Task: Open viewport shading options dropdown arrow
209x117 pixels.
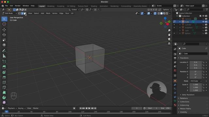Action: pos(170,13)
